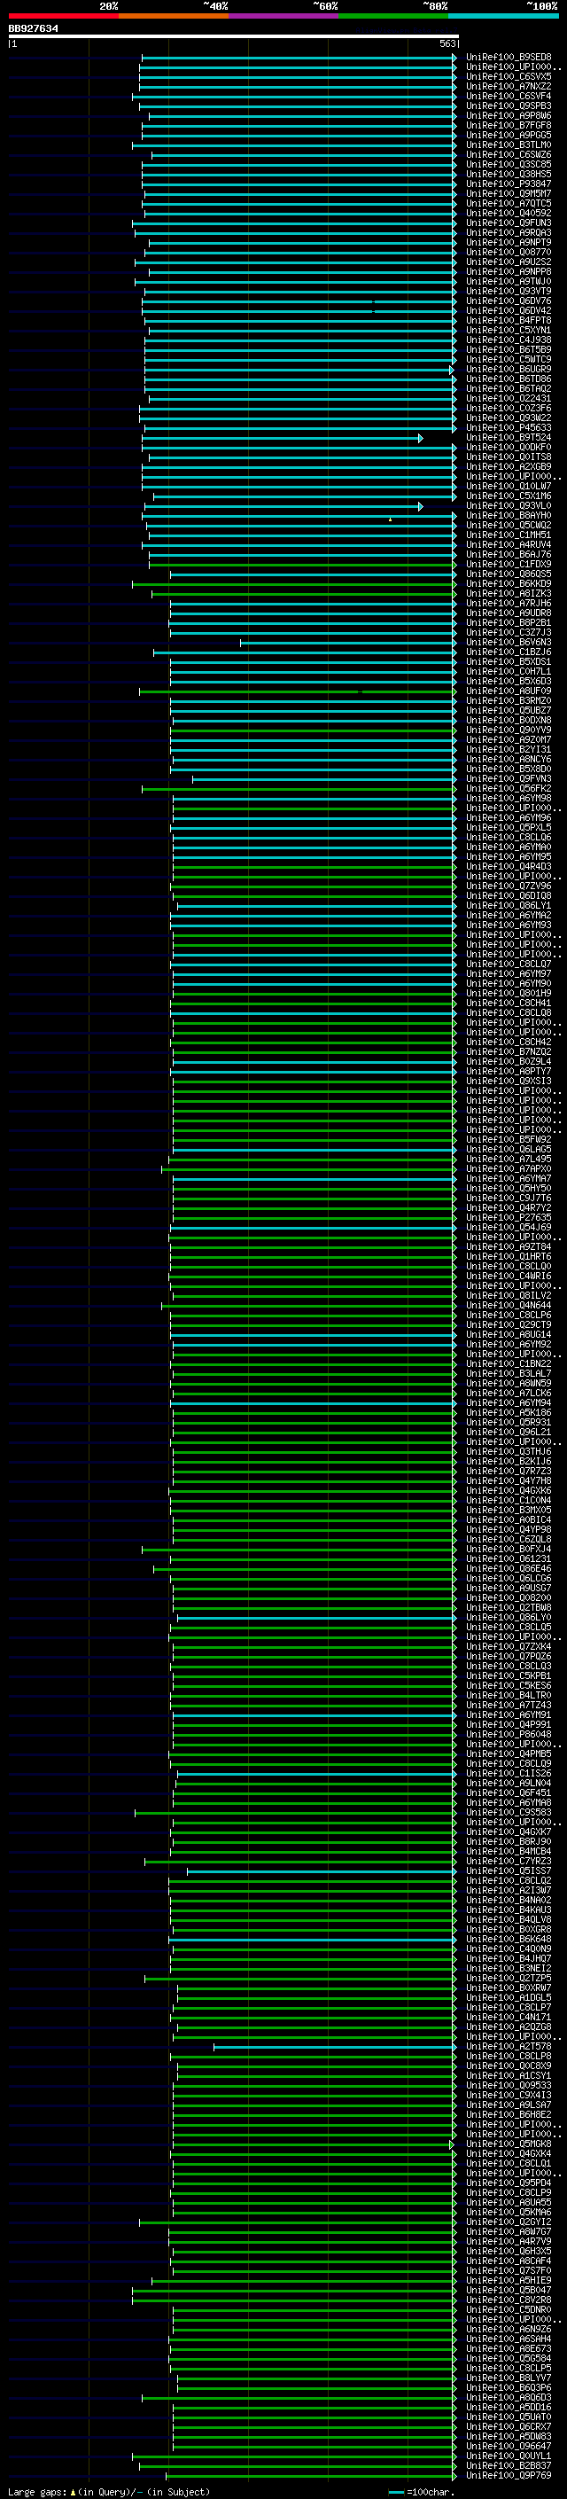Select hit label UniRef100_B6UGR9
The width and height of the screenshot is (567, 2499).
tap(508, 370)
